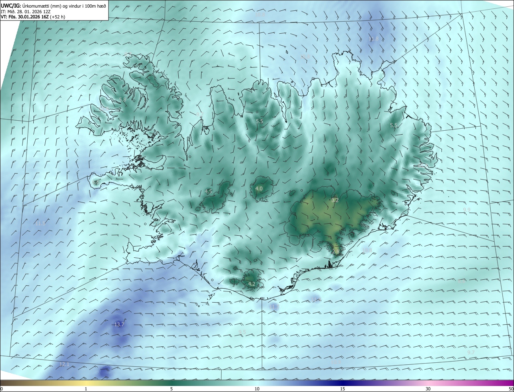514x392 pixels.
Task: Click the 0 tick on the color scale
Action: [x=2, y=389]
